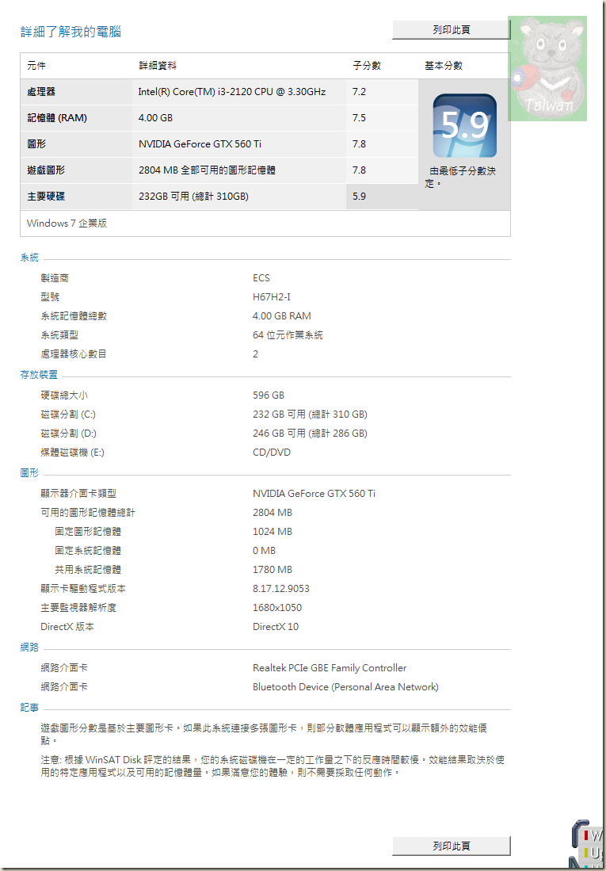This screenshot has height=871, width=606.
Task: Click the blue 5.9 base score badge
Action: 464,125
